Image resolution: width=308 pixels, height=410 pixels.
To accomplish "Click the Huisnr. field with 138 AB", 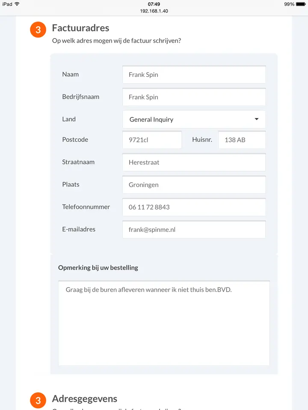I will (242, 140).
